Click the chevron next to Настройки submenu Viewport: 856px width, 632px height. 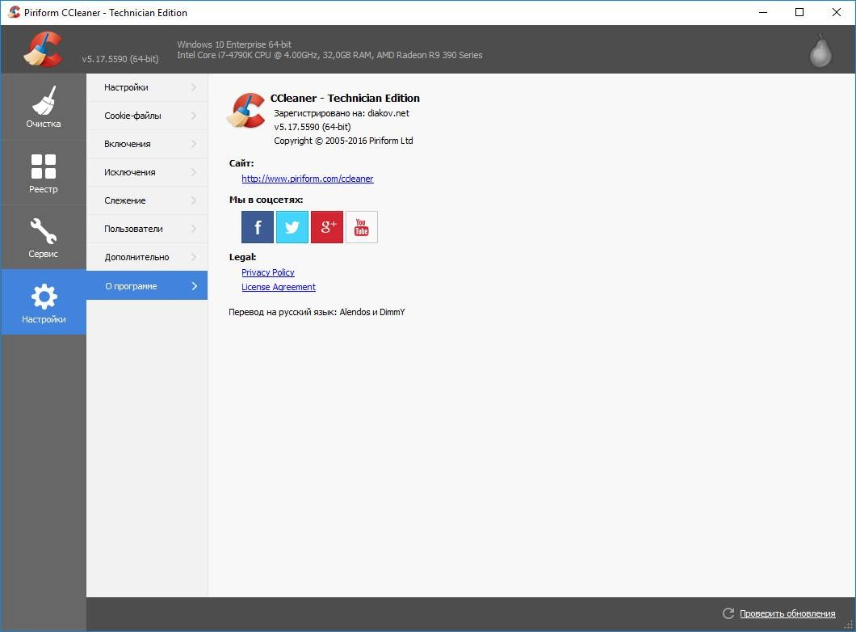point(194,87)
